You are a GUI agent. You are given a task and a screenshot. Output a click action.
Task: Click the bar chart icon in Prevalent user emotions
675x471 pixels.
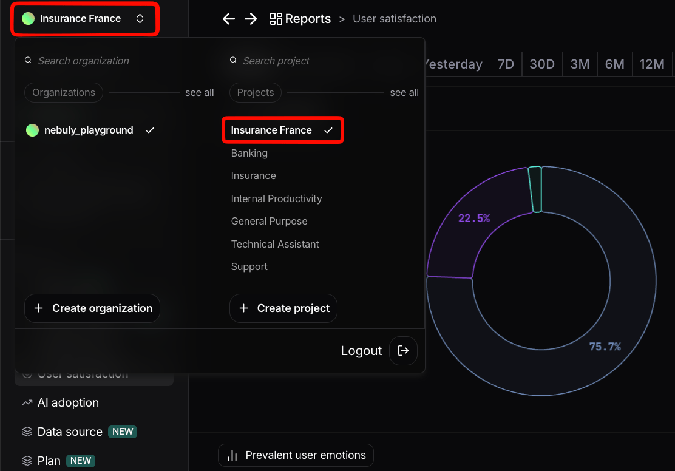pos(232,455)
